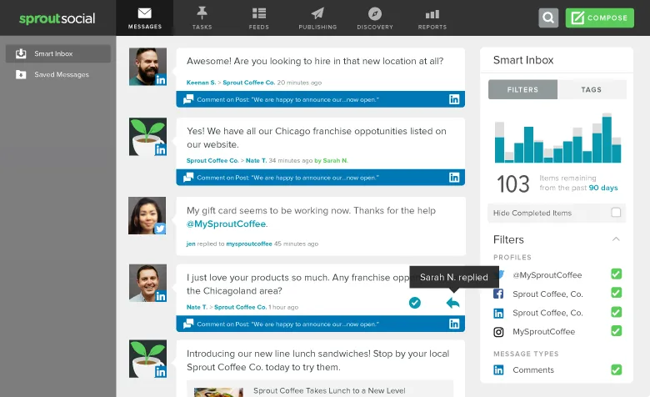Image resolution: width=650 pixels, height=397 pixels.
Task: Click Facebook icon beside Sprout Coffee, Co.
Action: (498, 294)
